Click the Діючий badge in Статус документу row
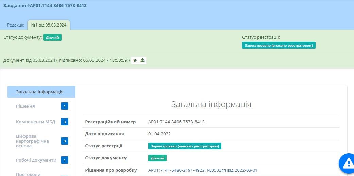Screen dimensions: 354x176 [157, 158]
